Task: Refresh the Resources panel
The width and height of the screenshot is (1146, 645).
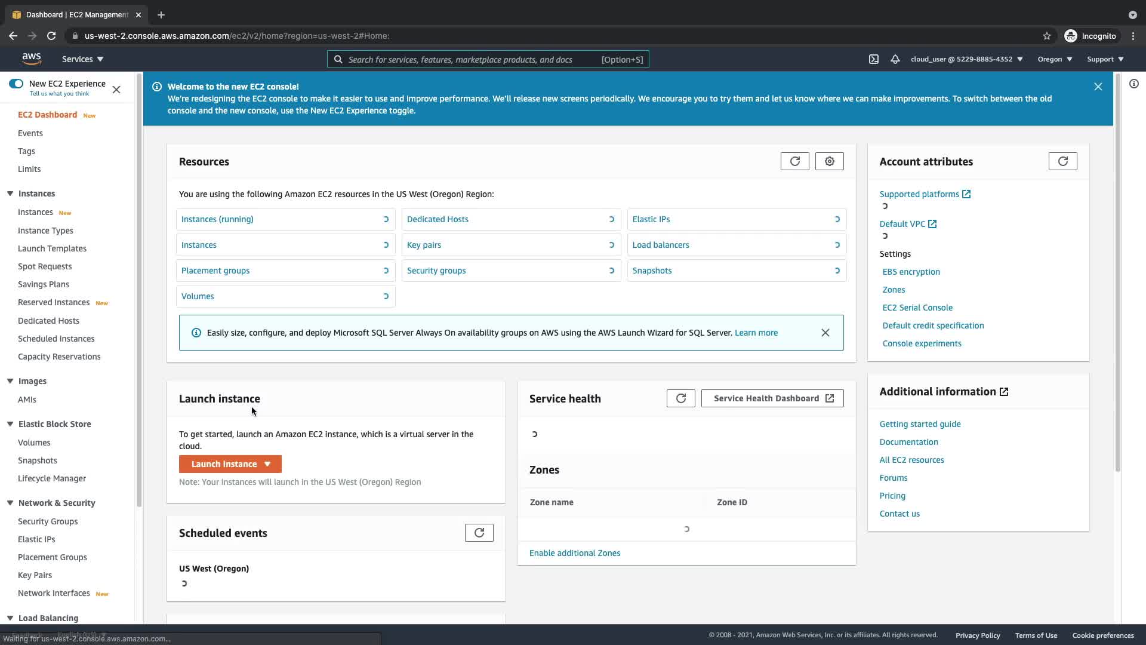Action: tap(794, 161)
